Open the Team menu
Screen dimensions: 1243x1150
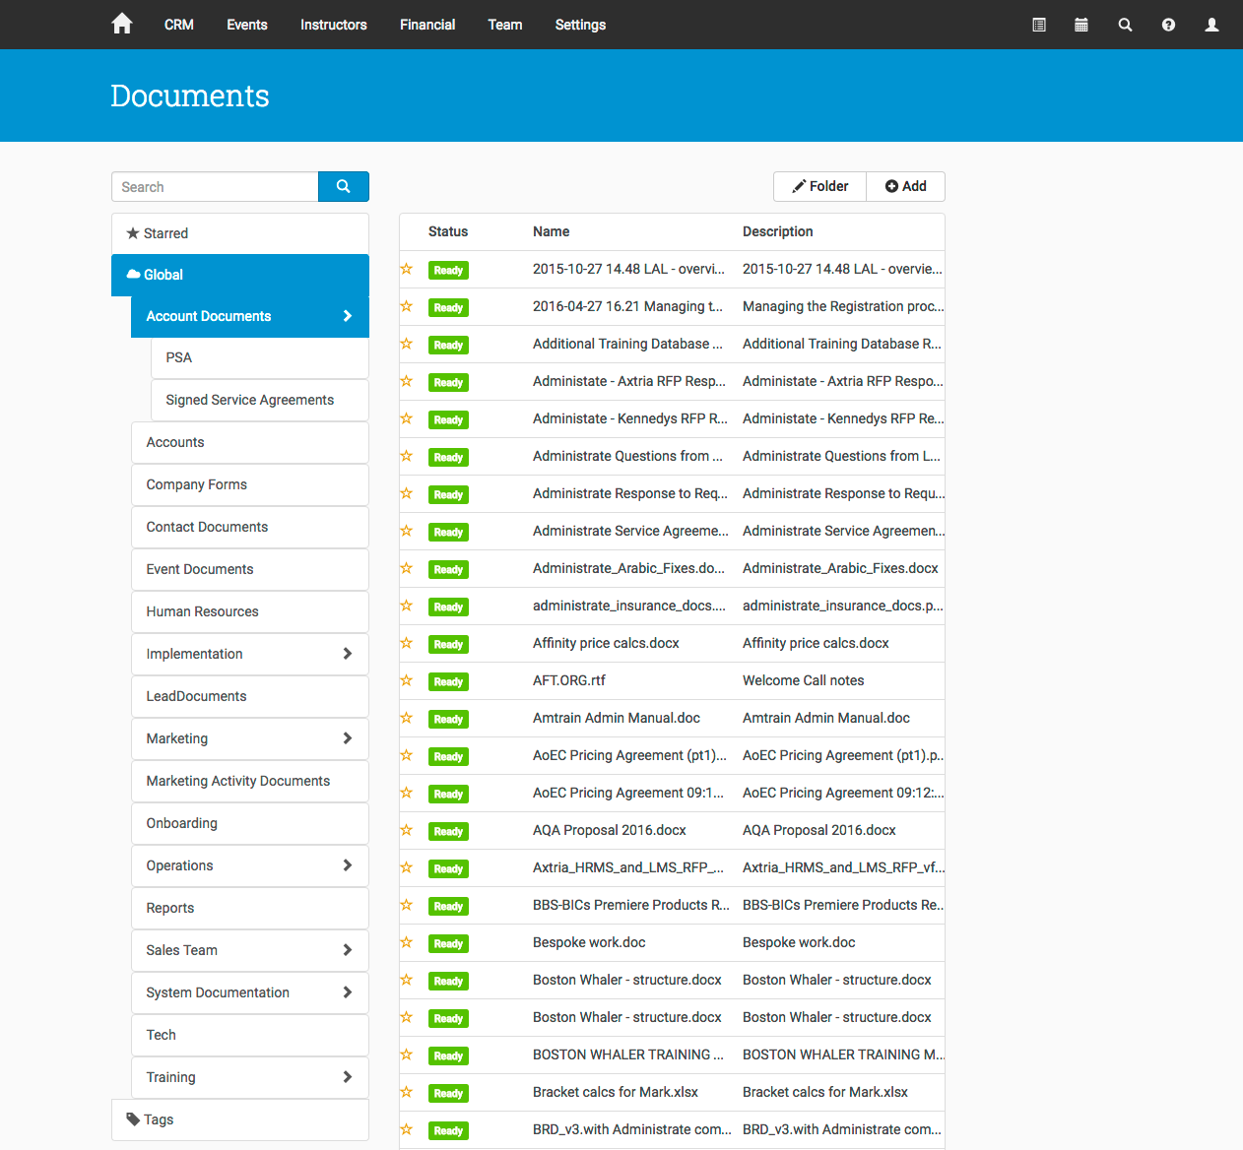(x=505, y=25)
